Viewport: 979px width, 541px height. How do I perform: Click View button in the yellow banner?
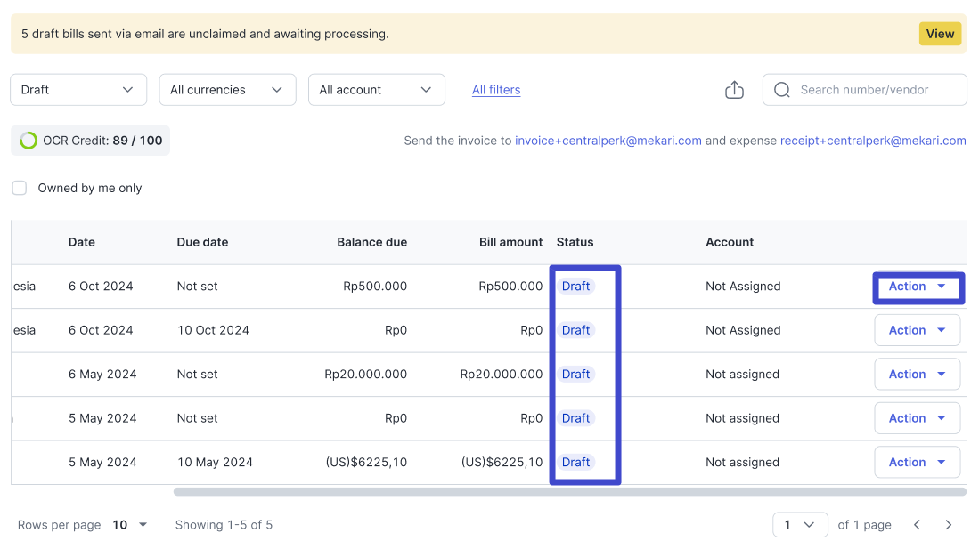pos(940,34)
